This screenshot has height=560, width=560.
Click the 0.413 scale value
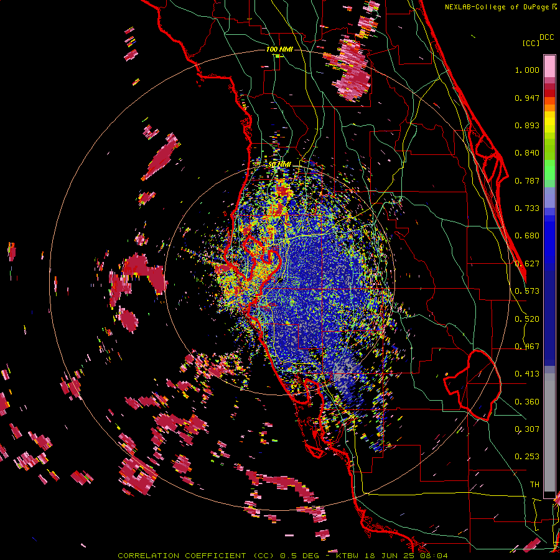point(527,374)
